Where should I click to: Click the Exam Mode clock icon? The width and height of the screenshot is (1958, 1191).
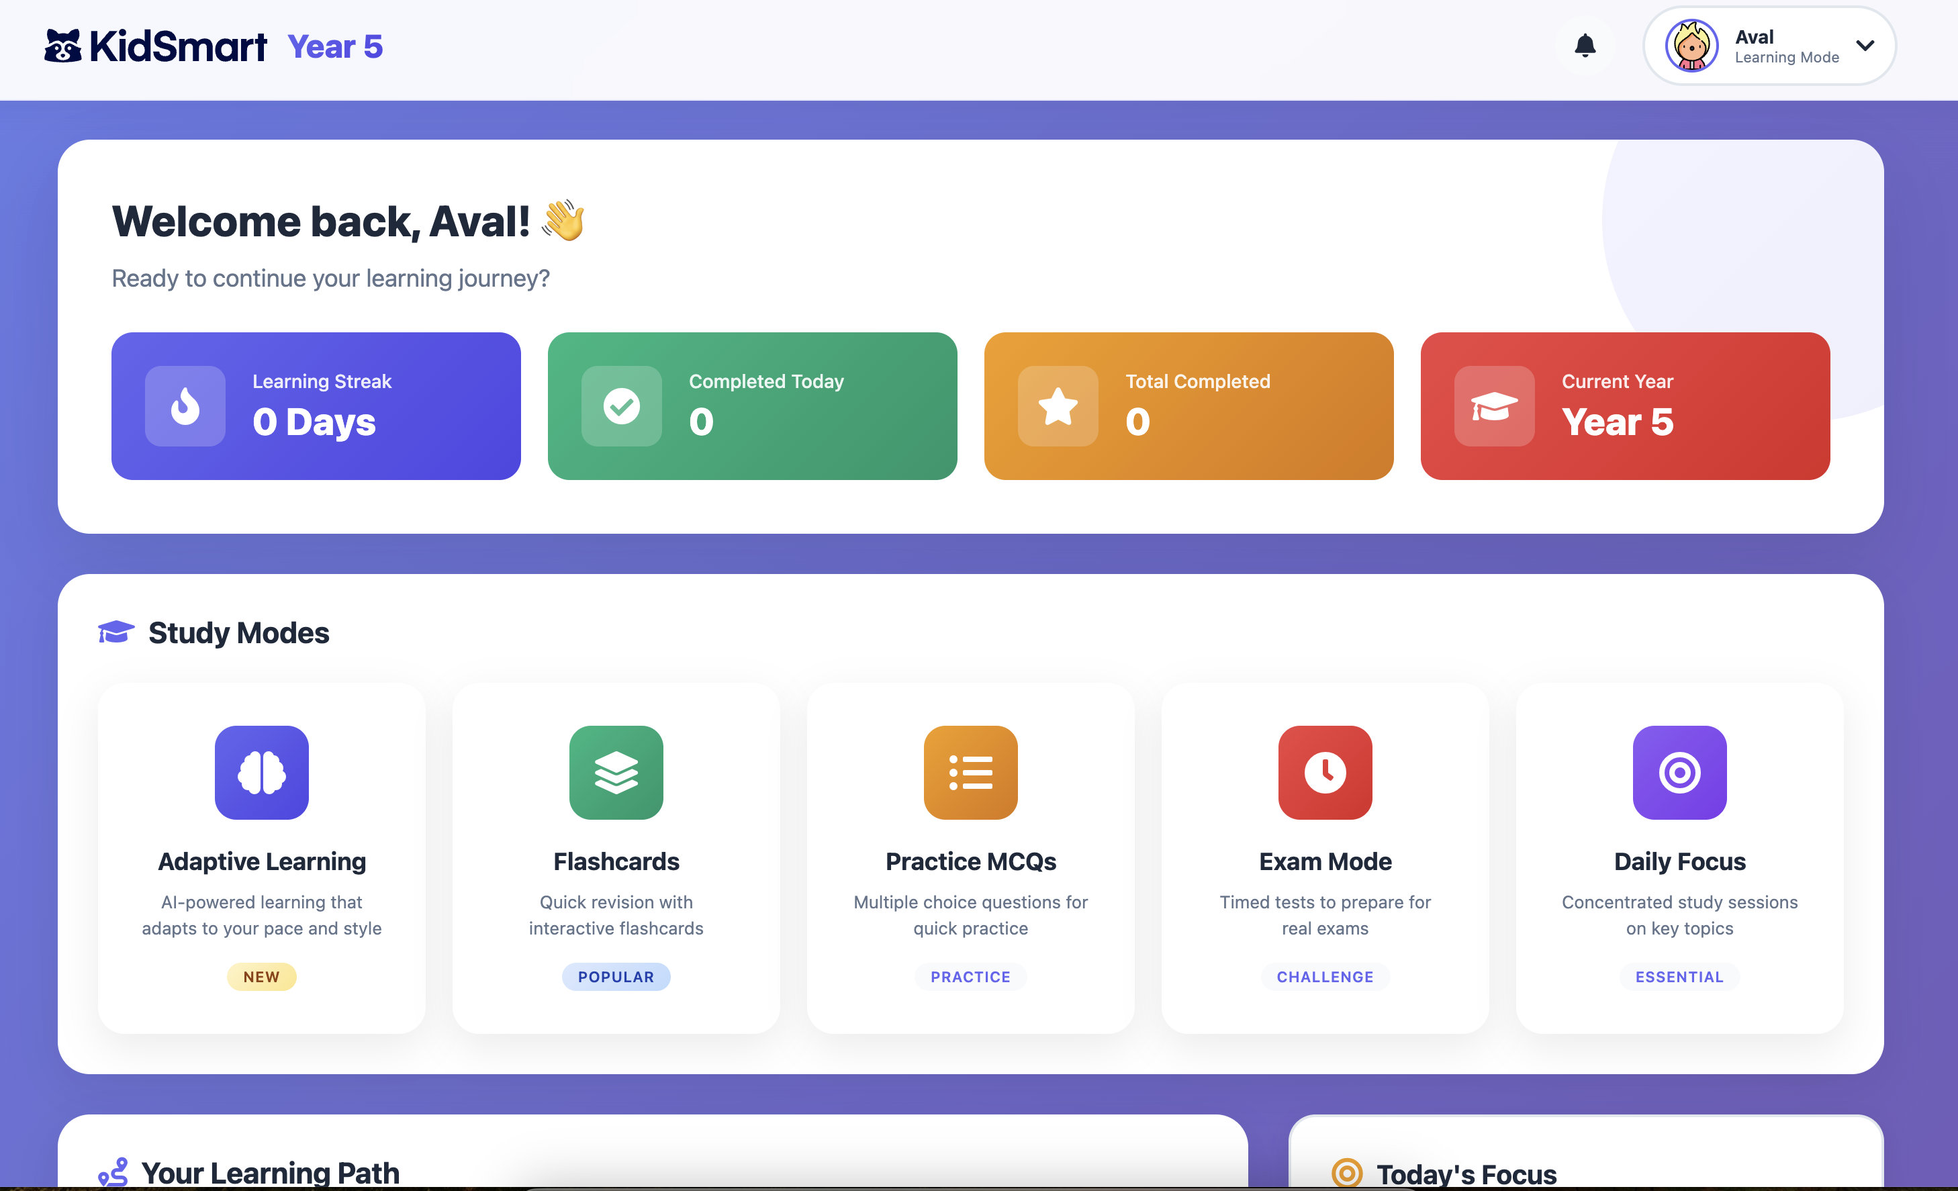tap(1324, 772)
